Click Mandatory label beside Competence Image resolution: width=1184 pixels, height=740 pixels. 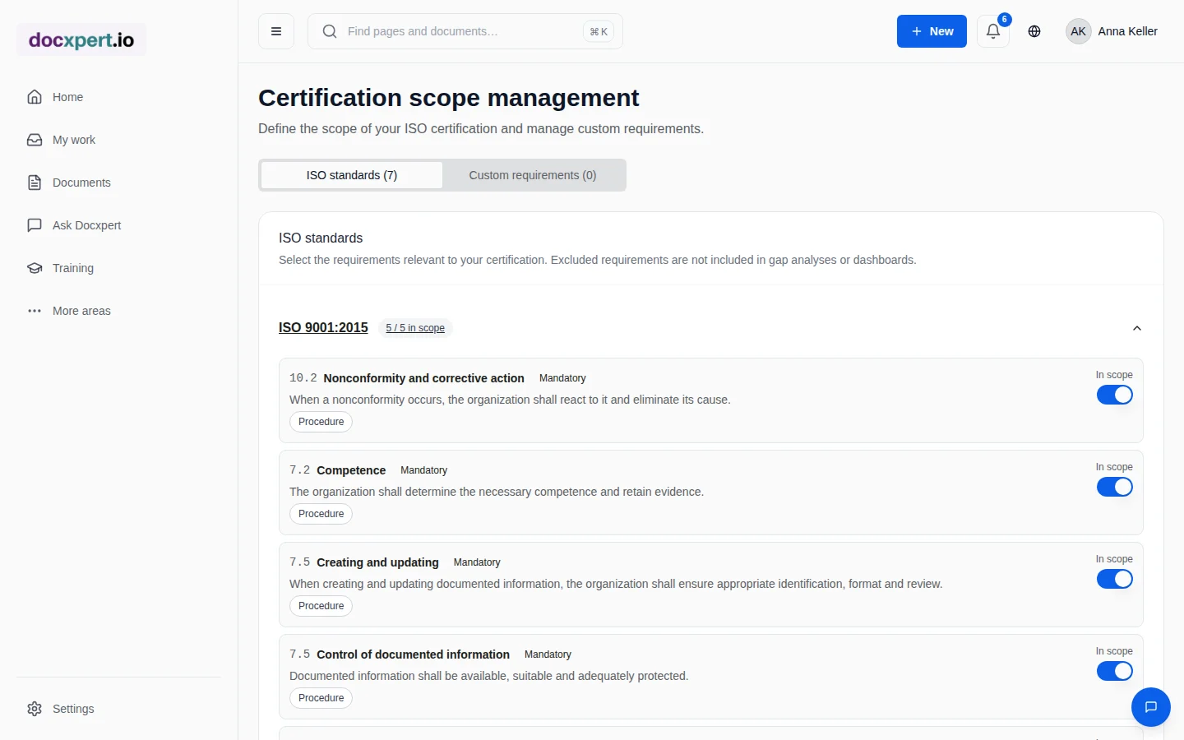[423, 470]
